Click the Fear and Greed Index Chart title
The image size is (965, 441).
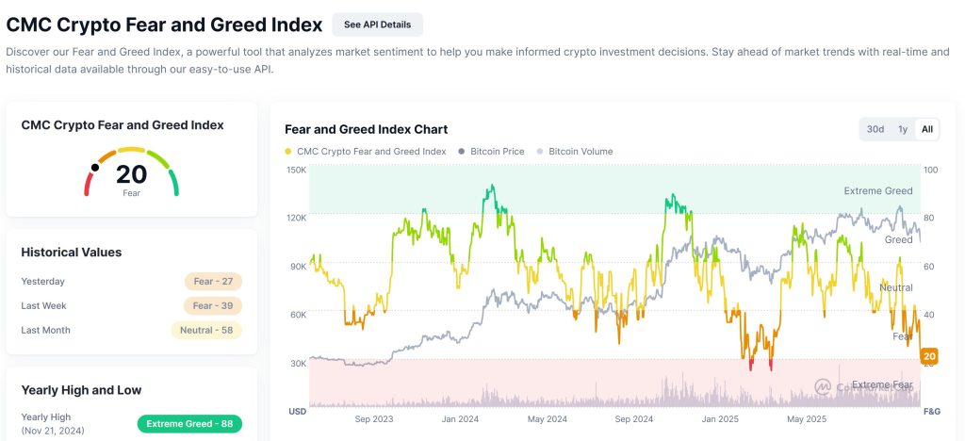click(366, 129)
